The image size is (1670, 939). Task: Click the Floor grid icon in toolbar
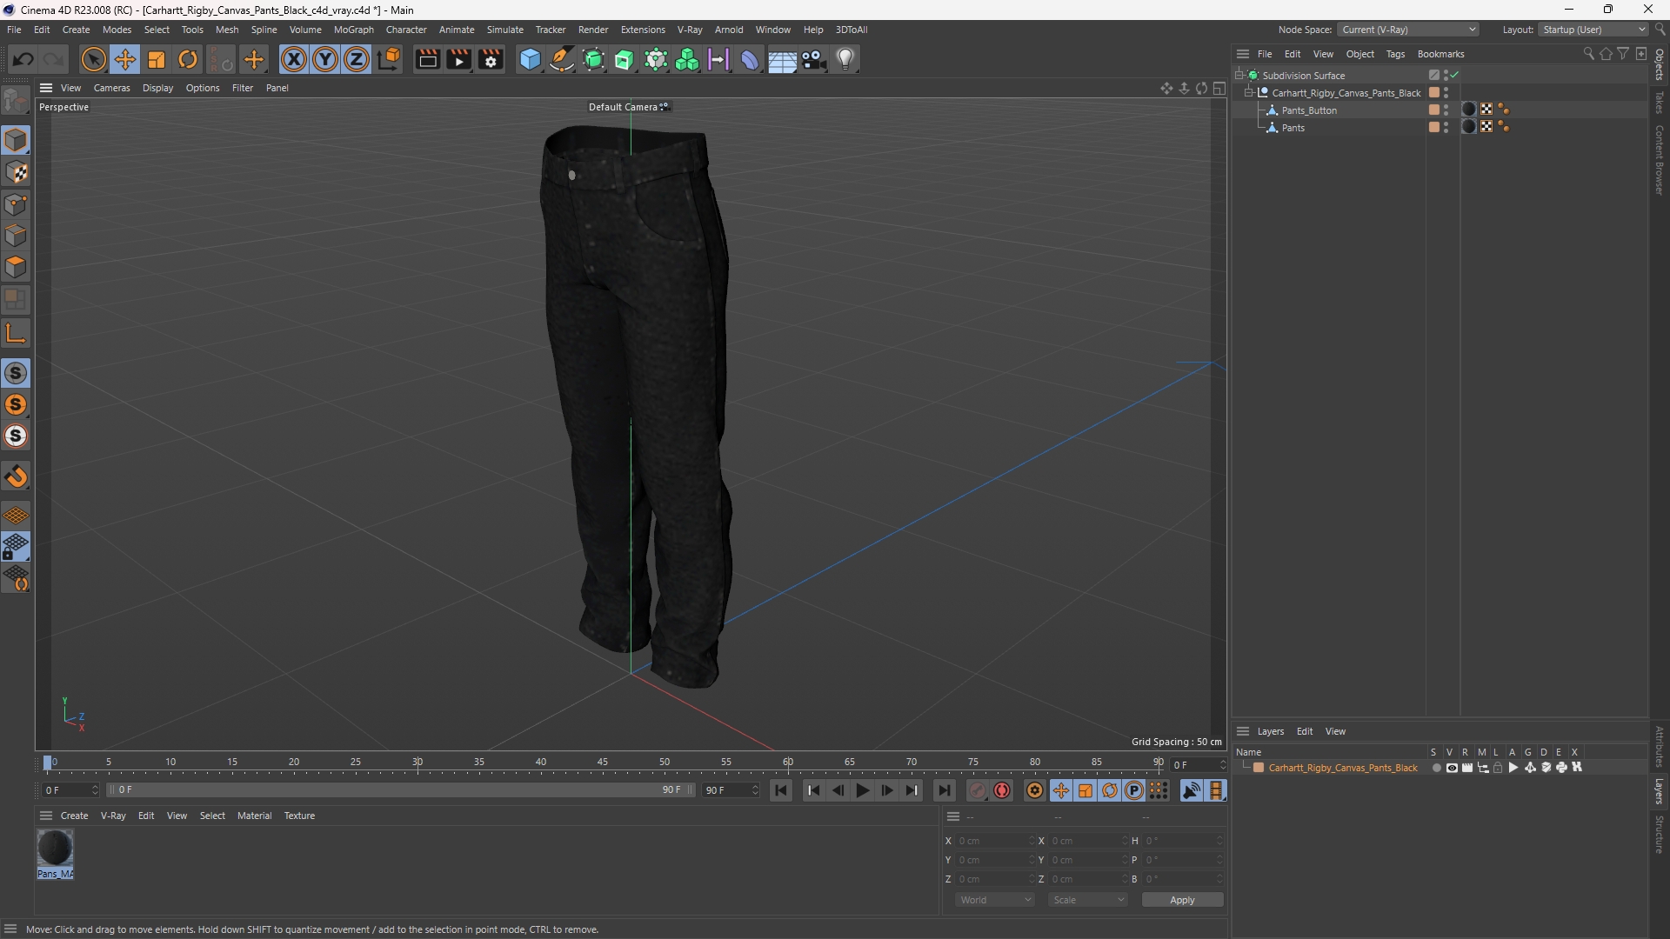point(782,60)
